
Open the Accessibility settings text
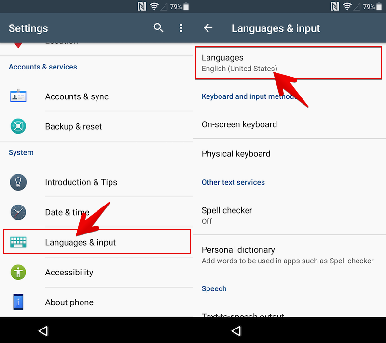tap(69, 273)
